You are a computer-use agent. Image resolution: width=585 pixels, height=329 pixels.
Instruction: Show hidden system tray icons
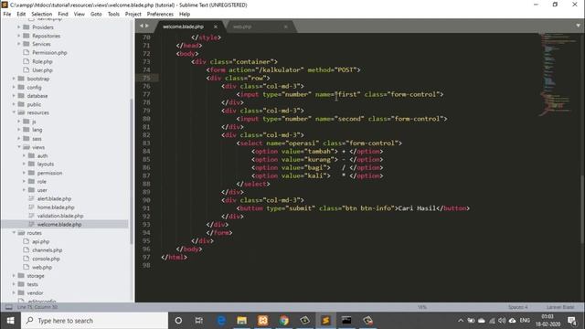click(x=461, y=321)
